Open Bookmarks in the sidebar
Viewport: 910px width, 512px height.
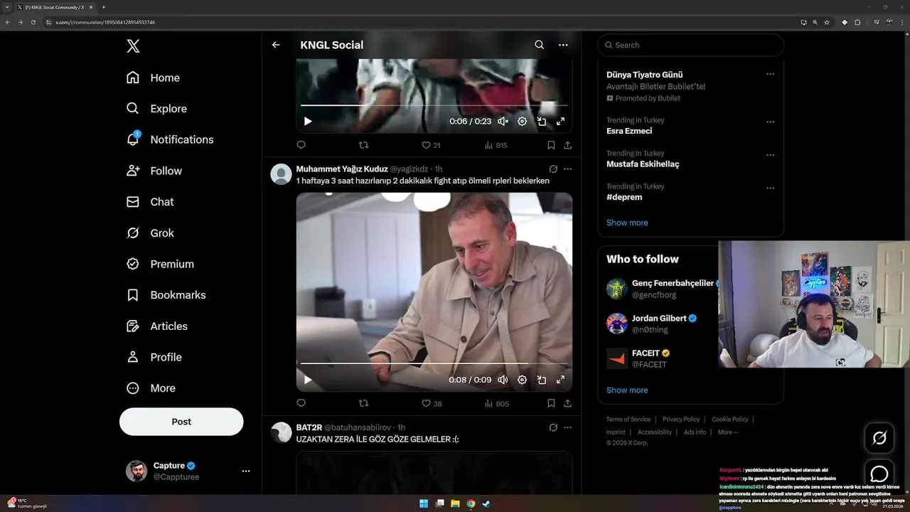(x=166, y=295)
